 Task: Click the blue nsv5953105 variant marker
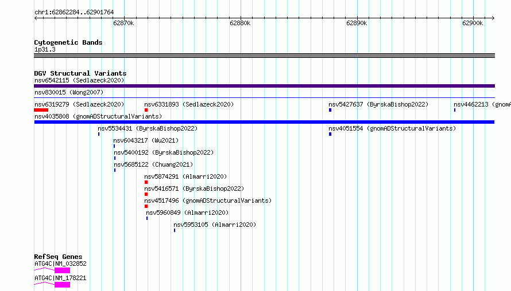(175, 230)
